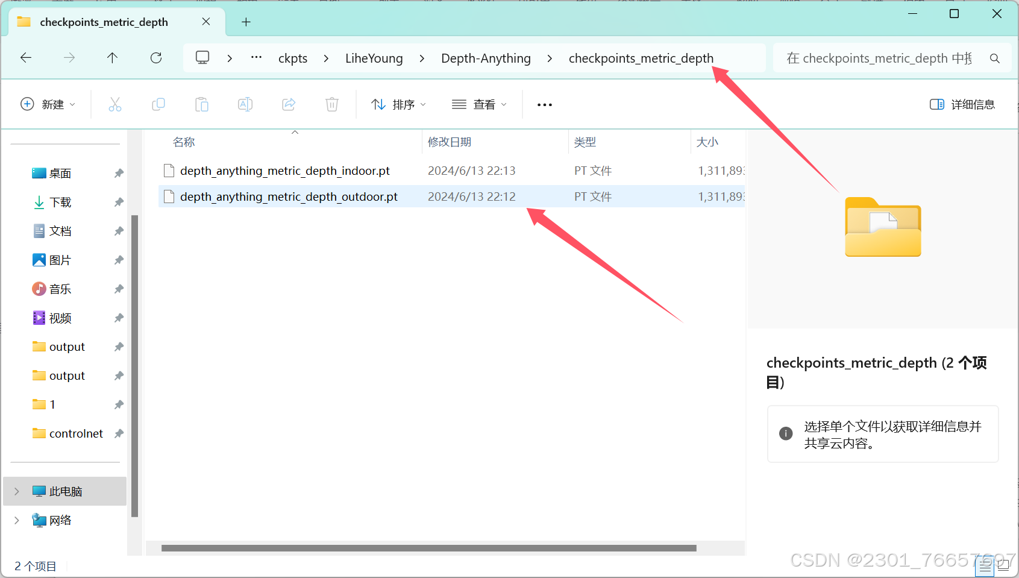The width and height of the screenshot is (1019, 578).
Task: Open the 查看 view dropdown
Action: [479, 104]
